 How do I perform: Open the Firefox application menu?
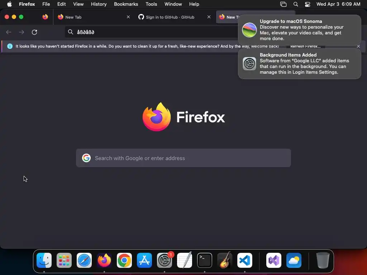tap(27, 4)
